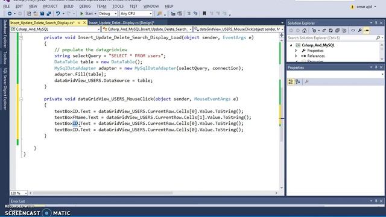Expand the Properties node in Solution Explorer
386x217 pixels.
(296, 51)
